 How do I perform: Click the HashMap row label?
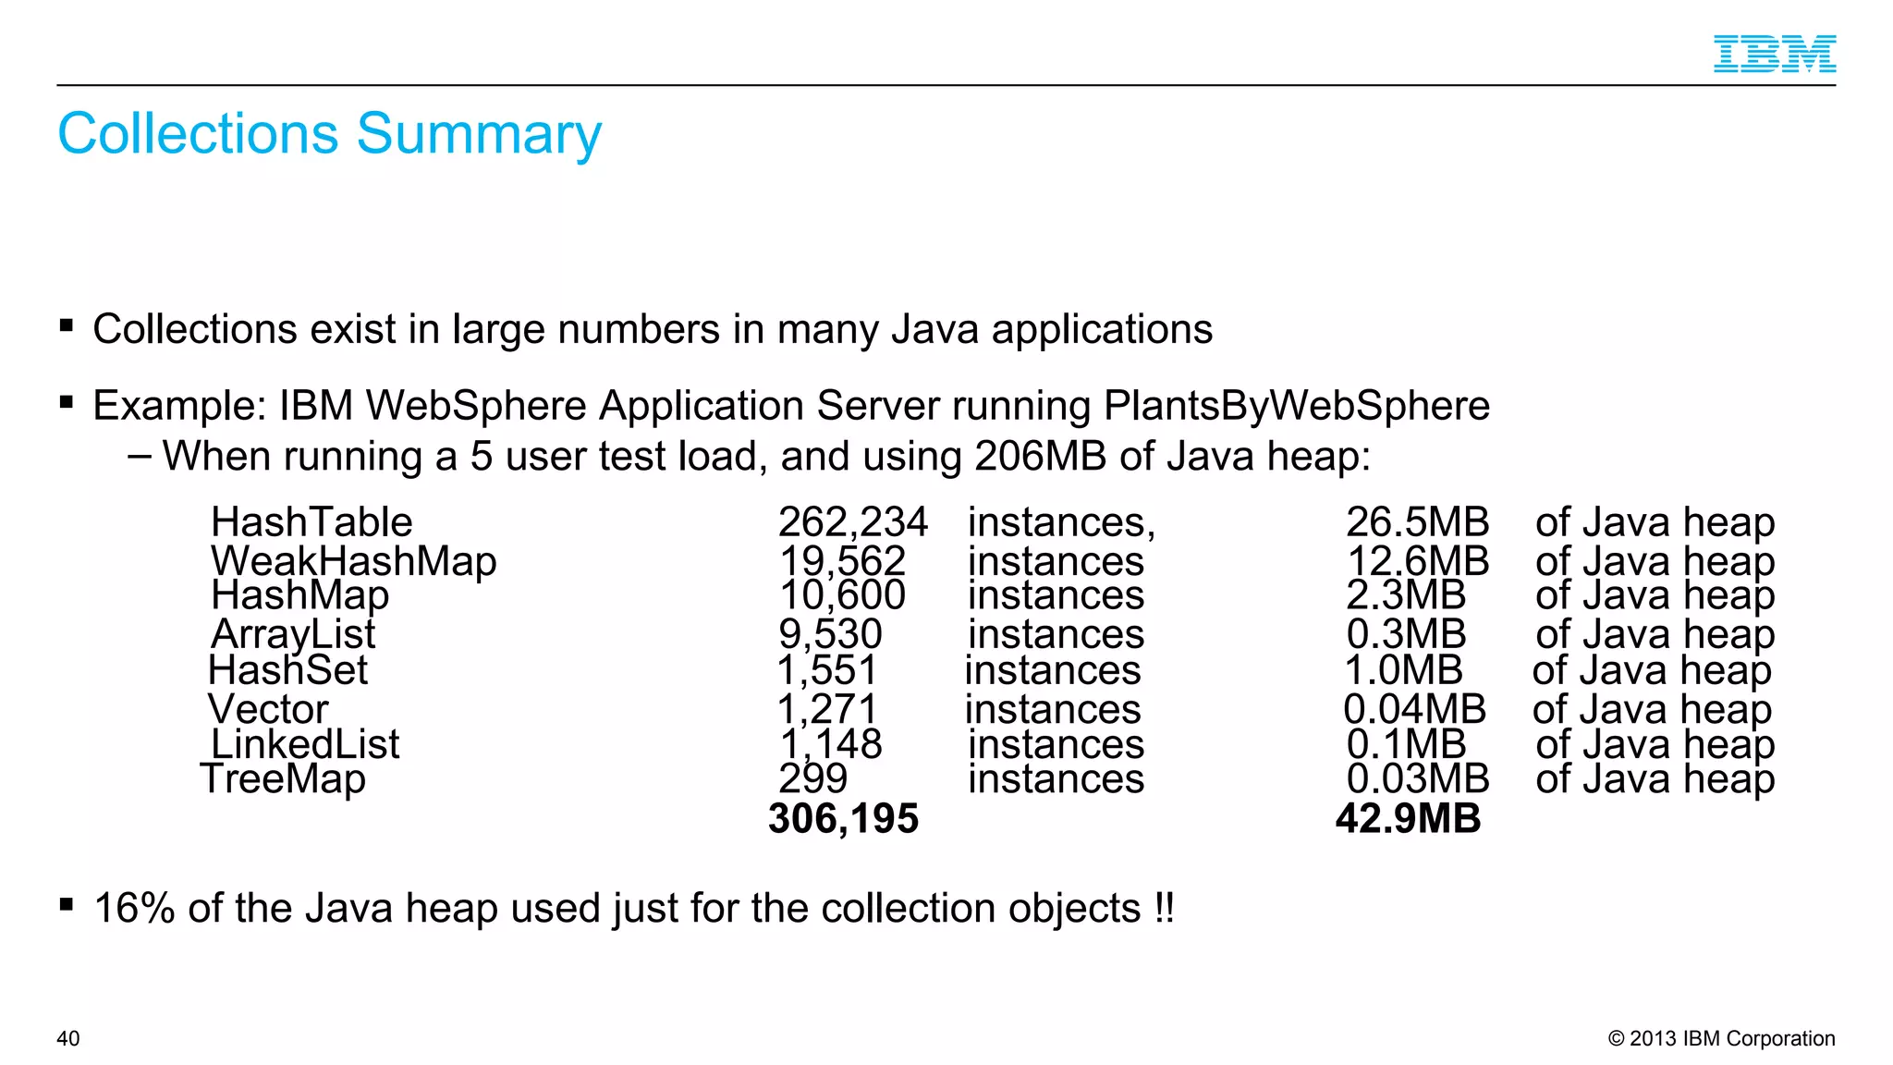point(299,596)
